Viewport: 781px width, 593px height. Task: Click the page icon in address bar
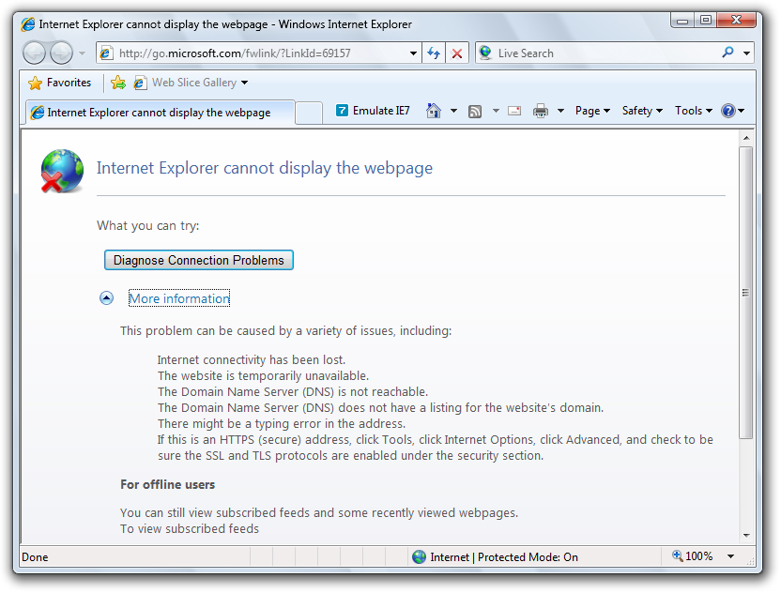(107, 53)
